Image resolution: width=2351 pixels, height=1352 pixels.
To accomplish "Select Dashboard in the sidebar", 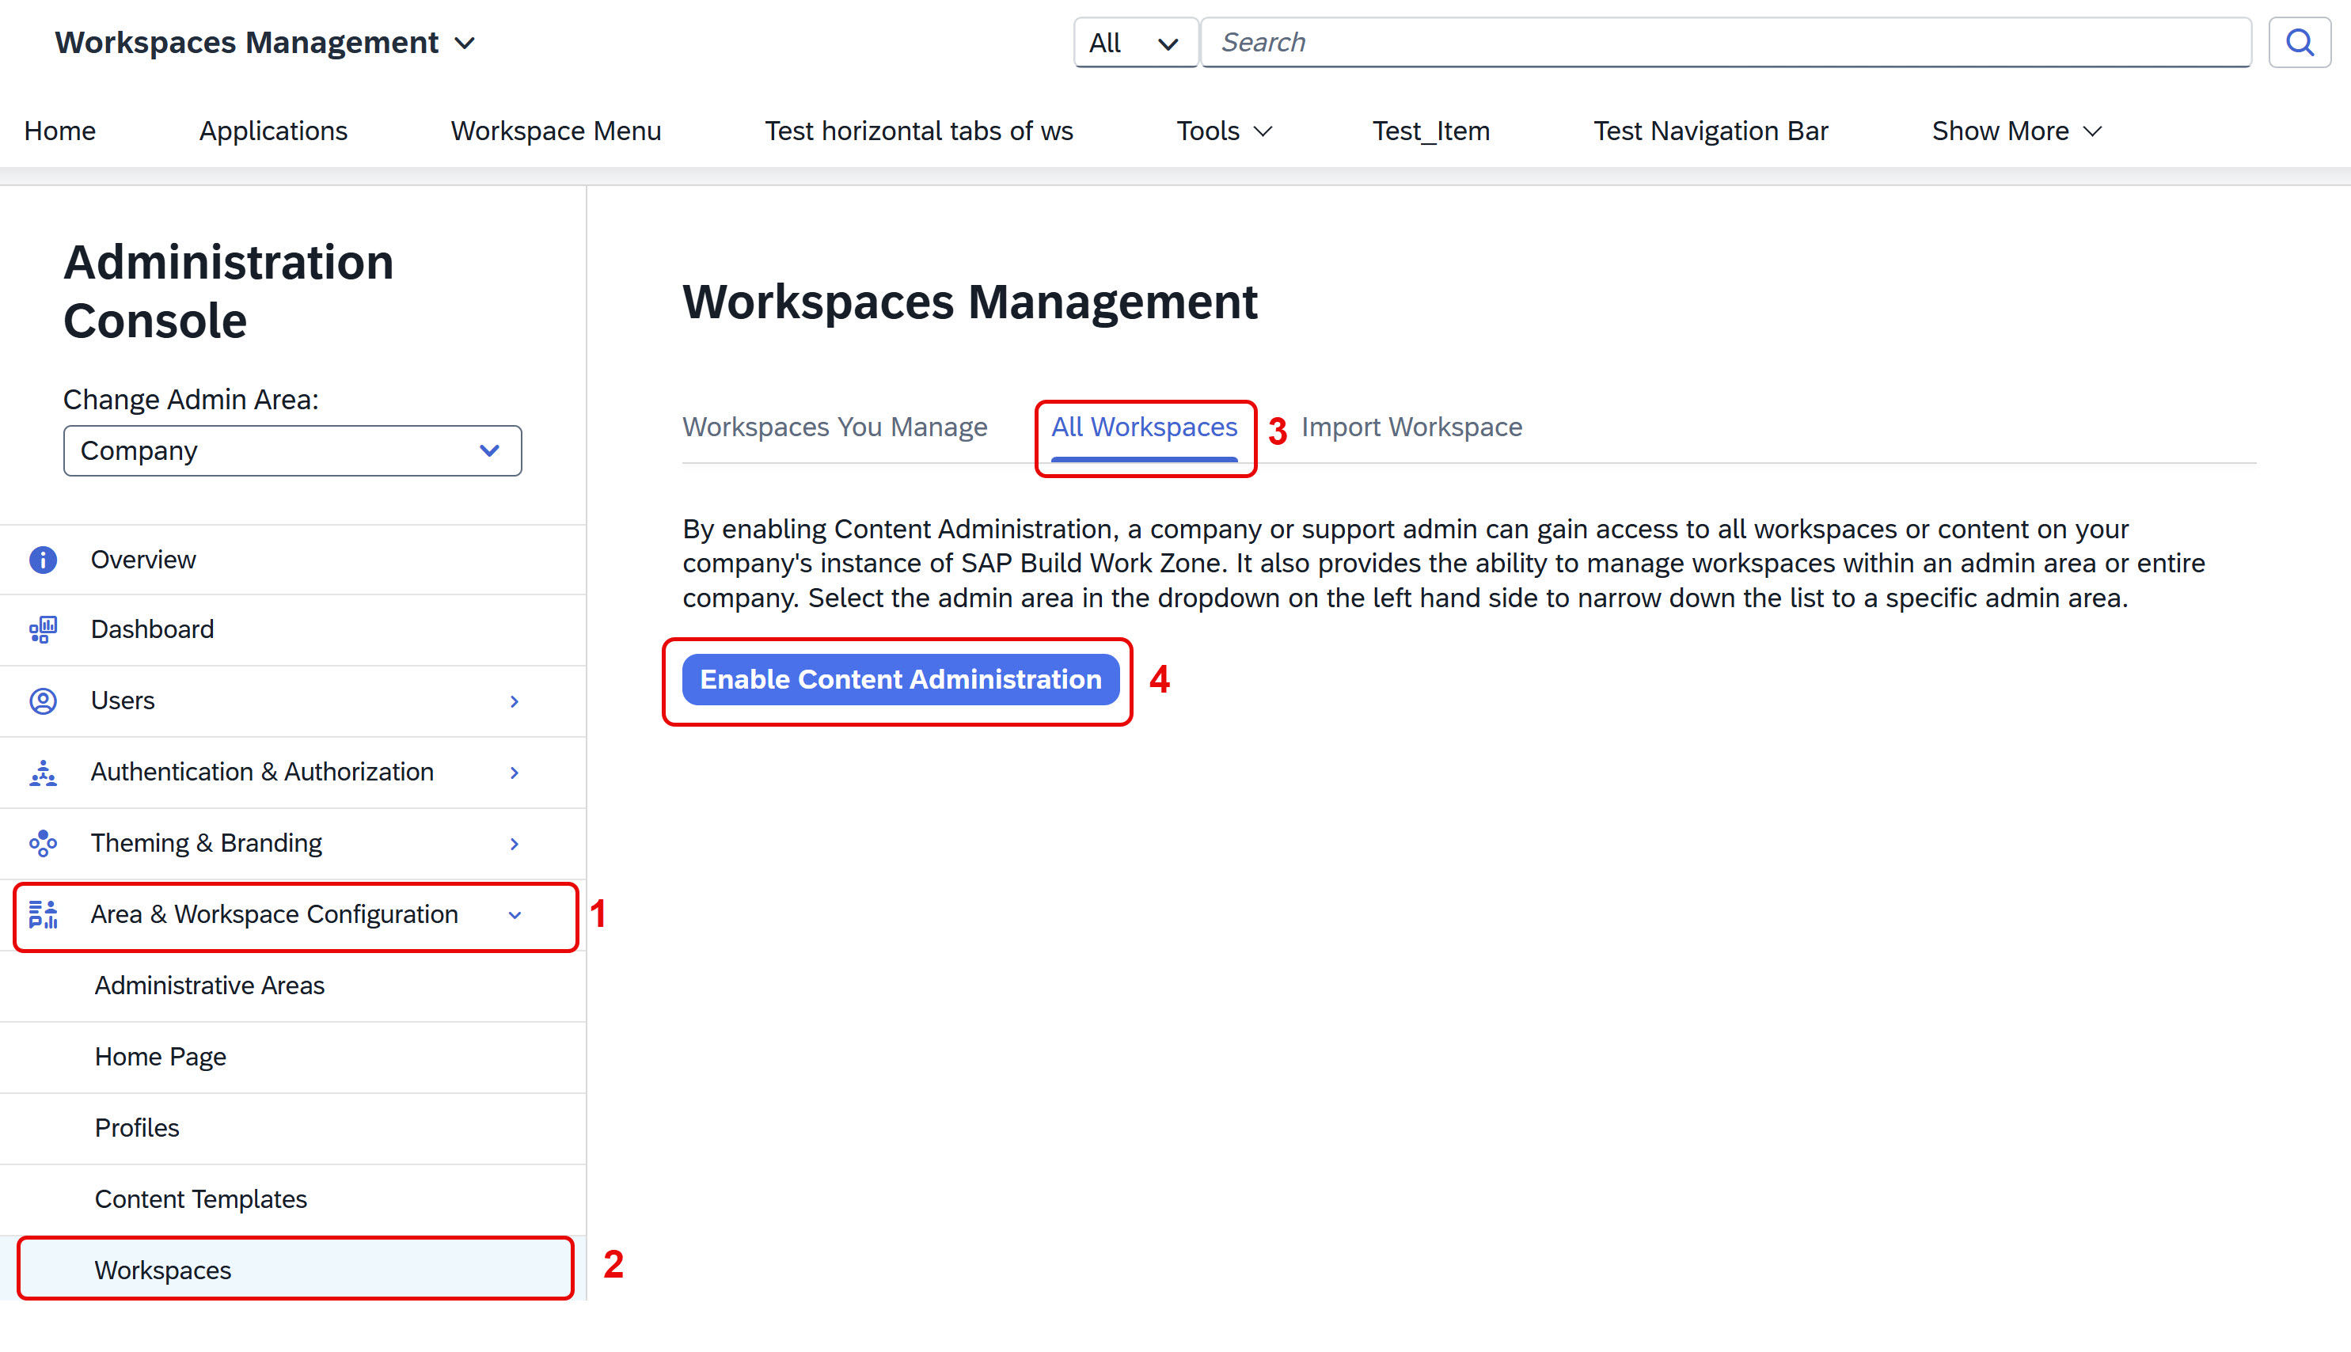I will coord(292,629).
